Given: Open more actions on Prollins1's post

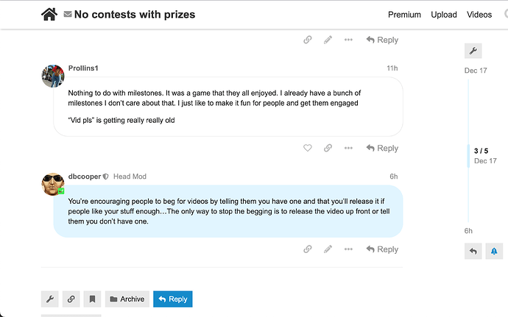Looking at the screenshot, I should 348,148.
